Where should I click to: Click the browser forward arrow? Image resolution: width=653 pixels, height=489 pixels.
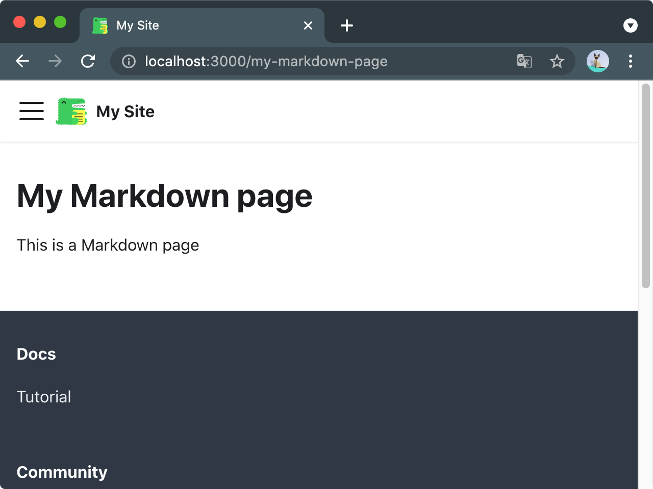(55, 61)
